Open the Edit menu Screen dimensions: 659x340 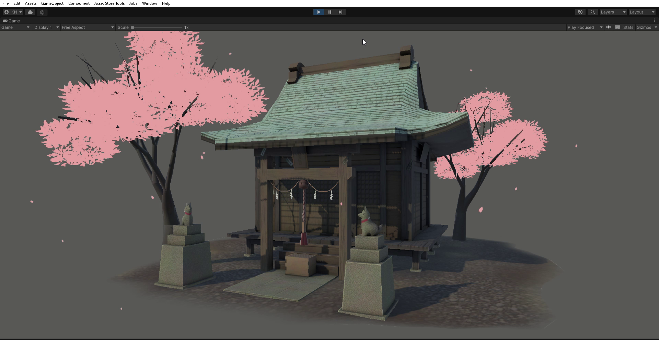click(17, 3)
